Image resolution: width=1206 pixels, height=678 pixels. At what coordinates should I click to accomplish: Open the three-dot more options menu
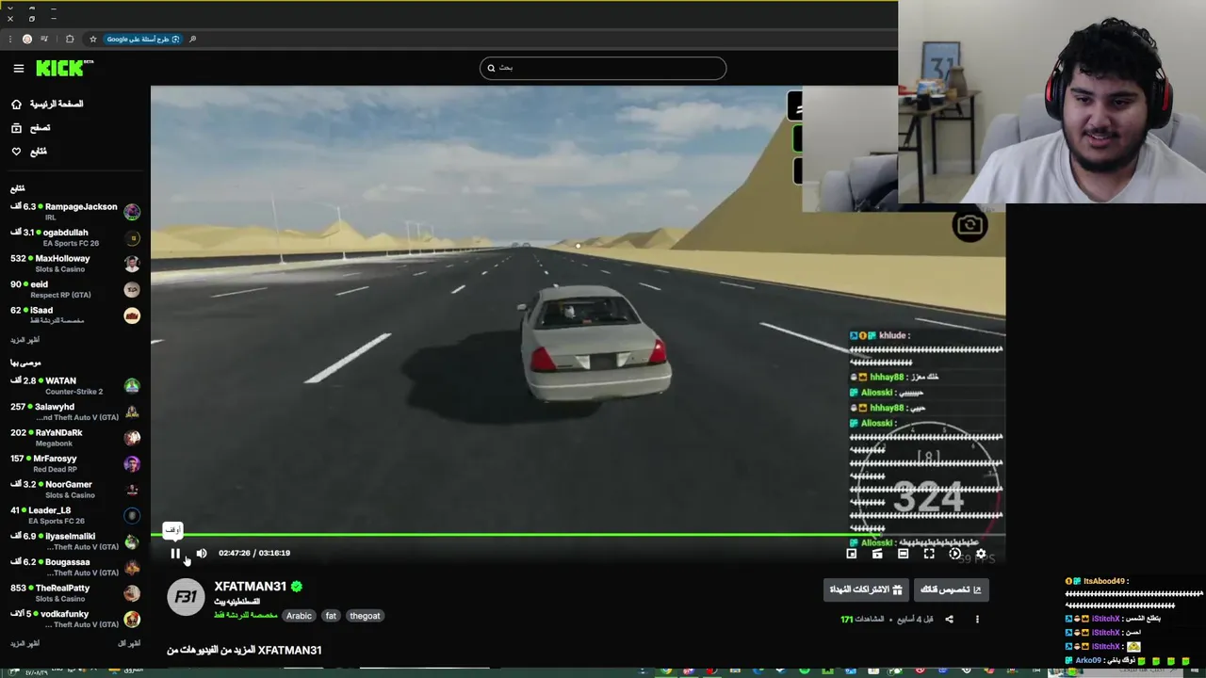pyautogui.click(x=977, y=620)
